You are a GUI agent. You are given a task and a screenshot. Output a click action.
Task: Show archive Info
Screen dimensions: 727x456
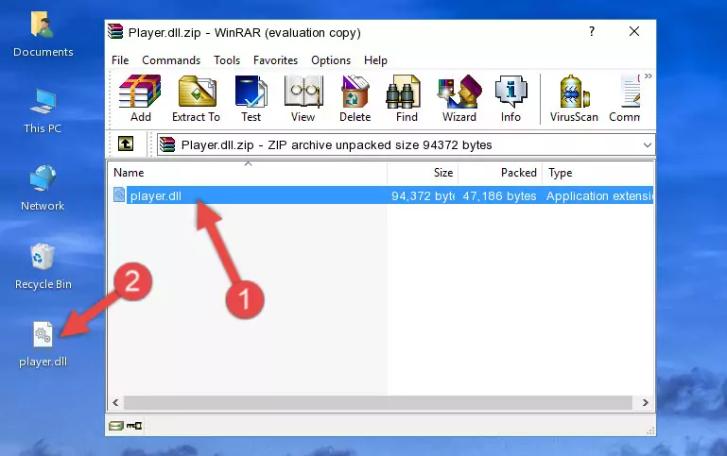[x=511, y=98]
